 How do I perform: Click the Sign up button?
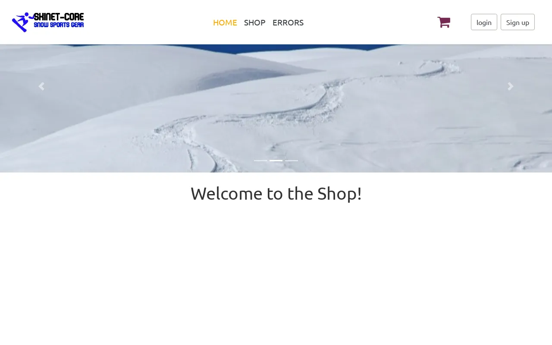(x=517, y=22)
